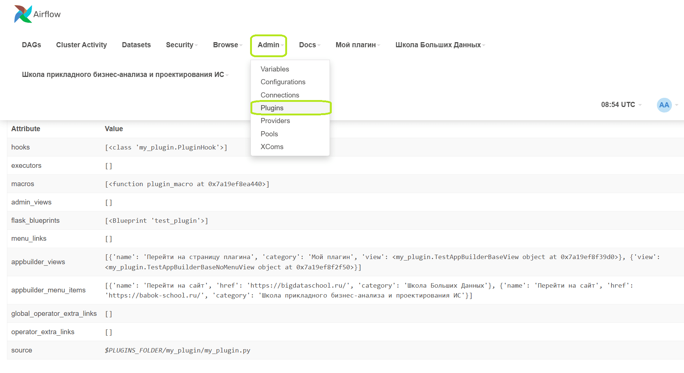Viewport: 684px width, 373px height.
Task: Go to Cluster Activity page
Action: (81, 45)
